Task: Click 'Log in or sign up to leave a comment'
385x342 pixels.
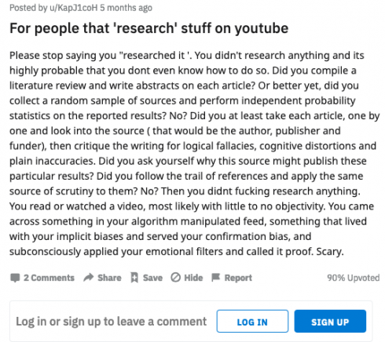Action: point(112,322)
